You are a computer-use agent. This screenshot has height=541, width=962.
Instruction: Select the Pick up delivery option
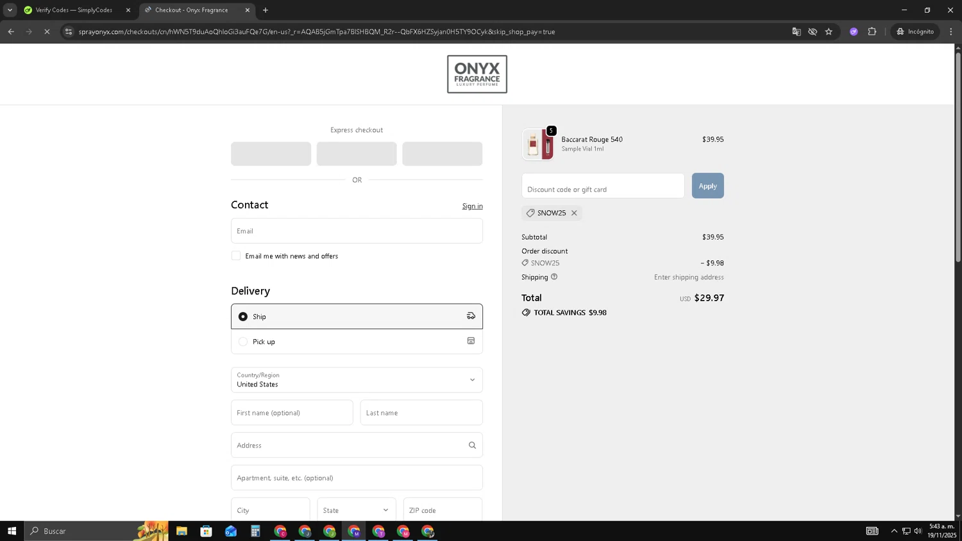tap(357, 342)
